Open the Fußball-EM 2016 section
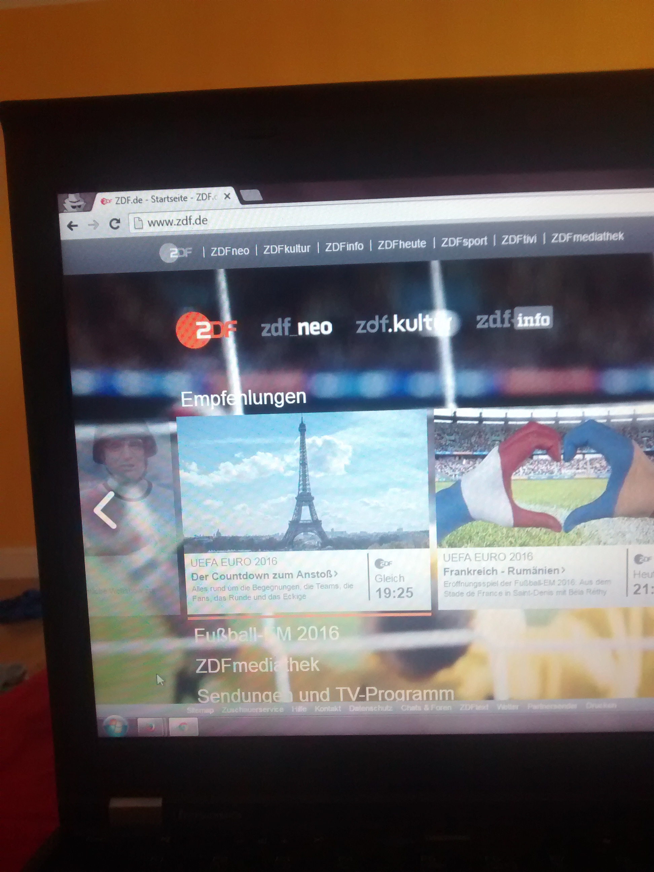Screen dimensions: 654x872 266,634
